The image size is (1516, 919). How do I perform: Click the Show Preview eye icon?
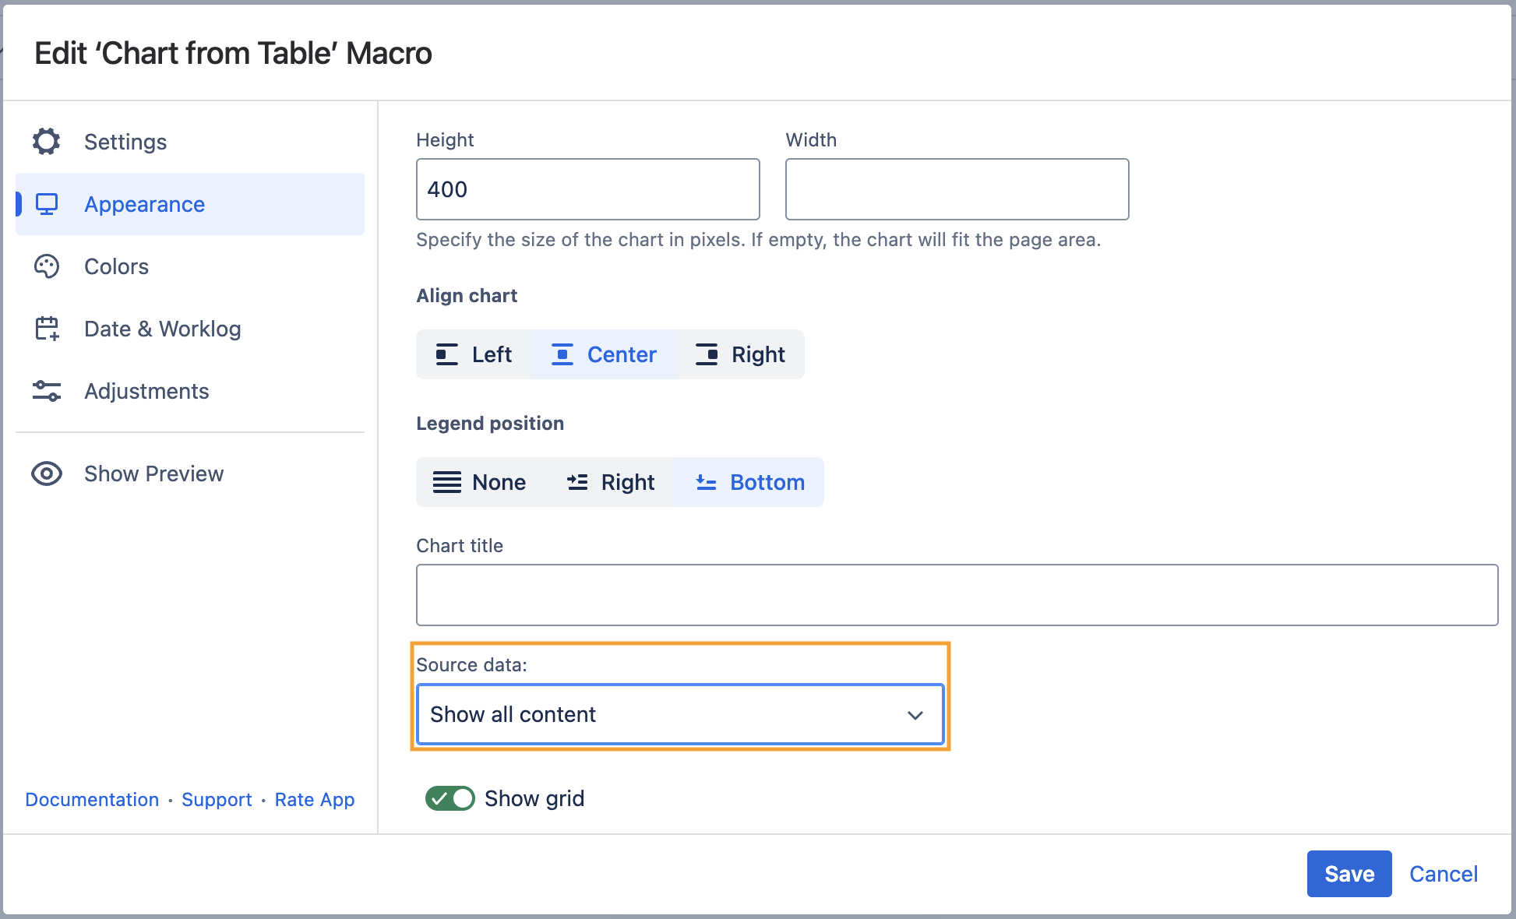[x=47, y=474]
